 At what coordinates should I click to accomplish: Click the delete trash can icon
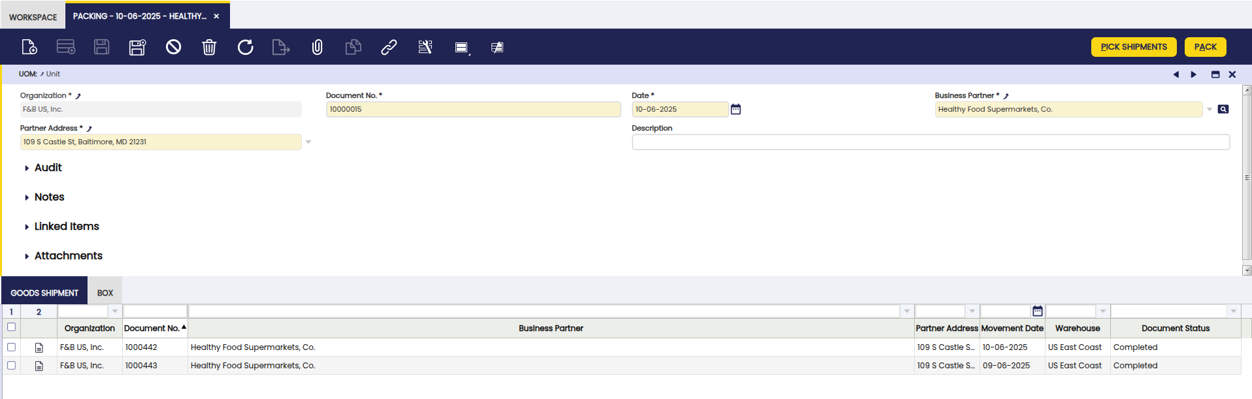point(209,47)
